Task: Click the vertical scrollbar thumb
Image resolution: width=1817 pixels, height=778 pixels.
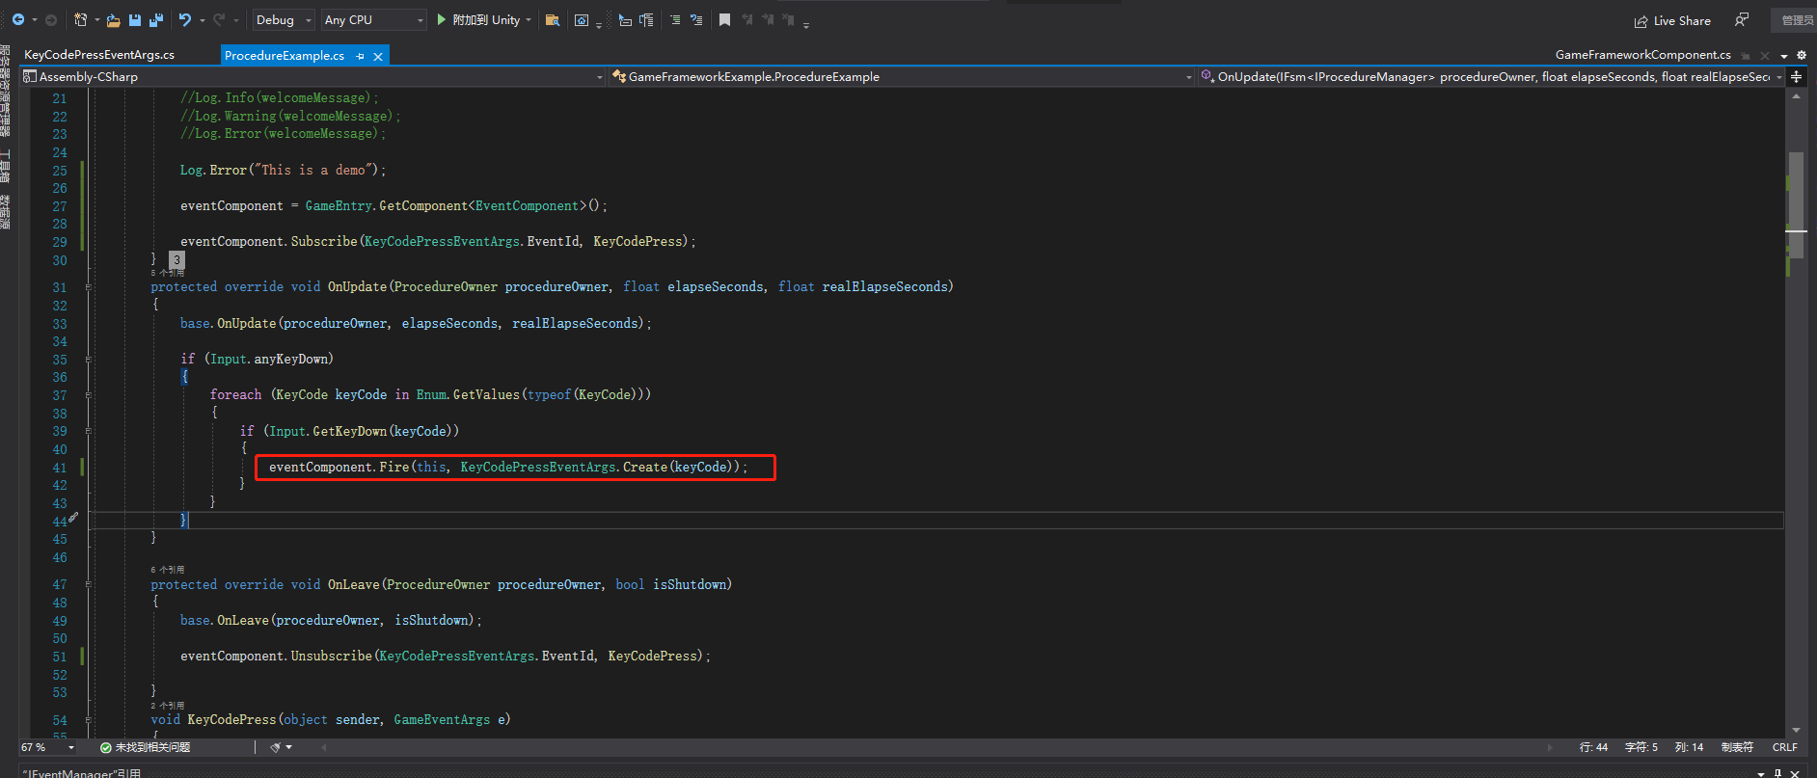Action: point(1796,204)
